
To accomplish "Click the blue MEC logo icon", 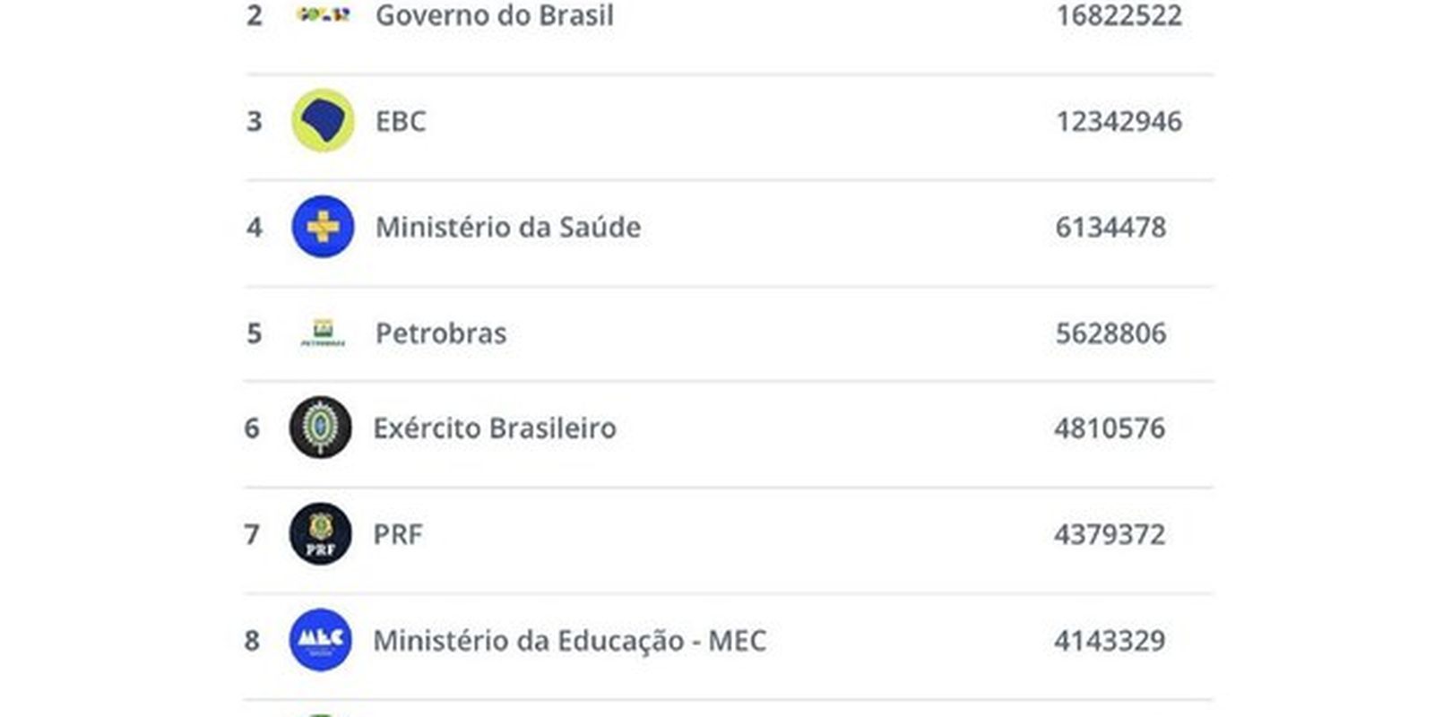I will click(x=320, y=640).
